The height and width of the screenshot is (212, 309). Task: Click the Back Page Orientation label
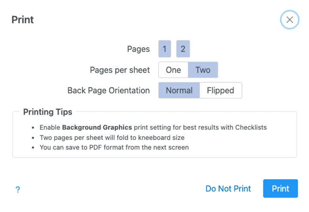(109, 91)
